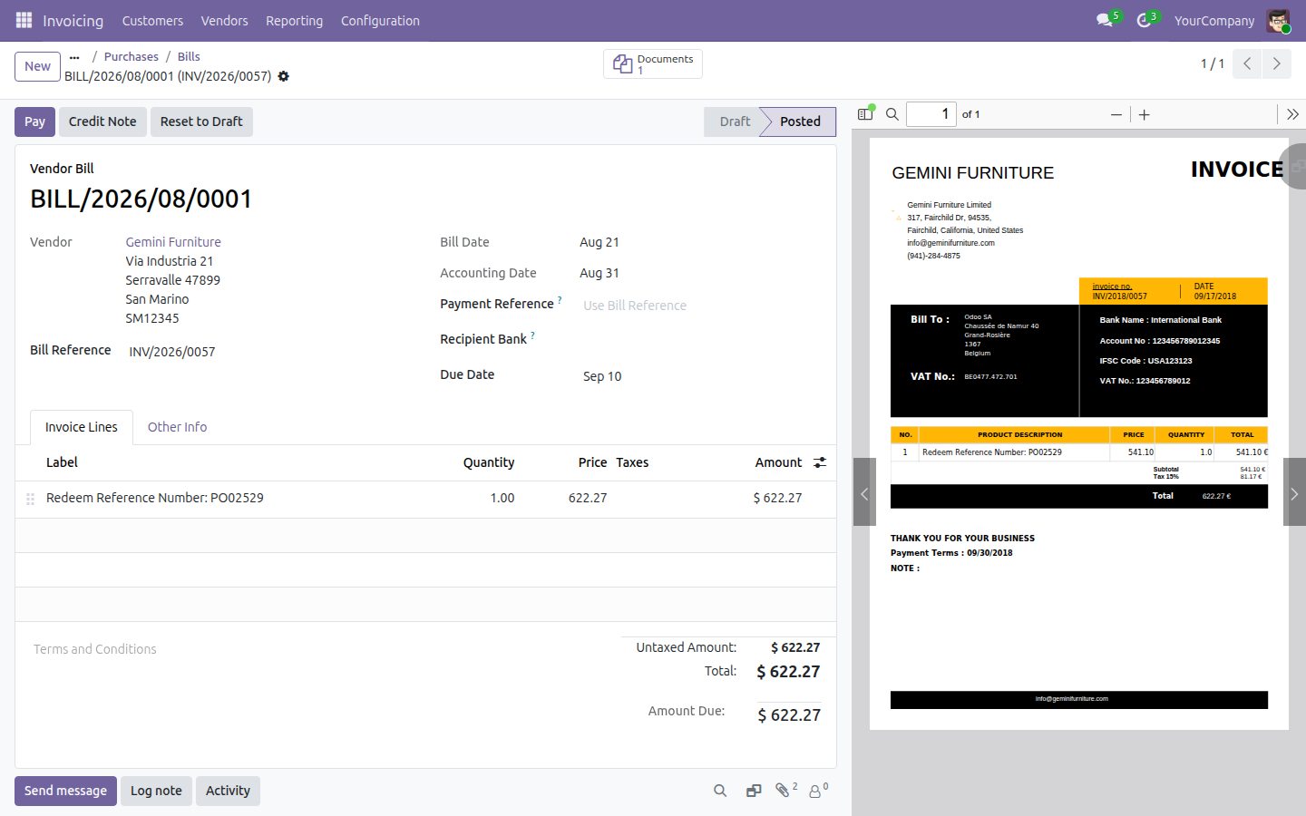Select the Posted status stage
This screenshot has width=1306, height=816.
(x=800, y=121)
